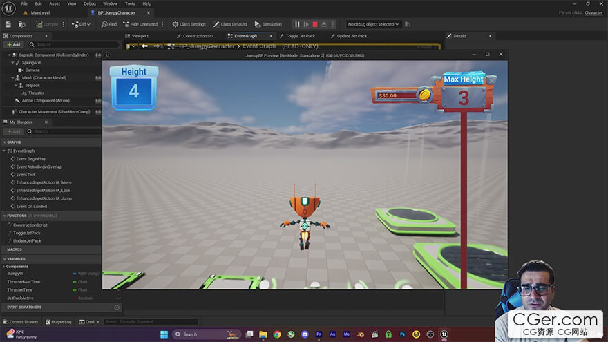Click the Browse to asset icon
Viewport: 608px width, 342px height.
[23, 24]
